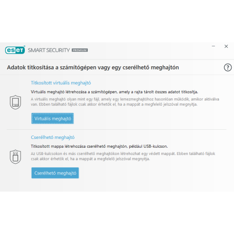Screen dimensions: 234x234
Task: Click the ESET logo in title bar
Action: coord(15,50)
